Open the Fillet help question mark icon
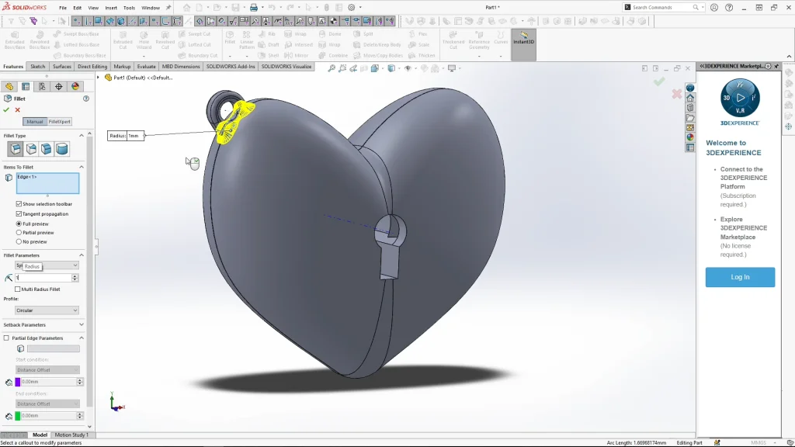The height and width of the screenshot is (447, 795). point(86,99)
